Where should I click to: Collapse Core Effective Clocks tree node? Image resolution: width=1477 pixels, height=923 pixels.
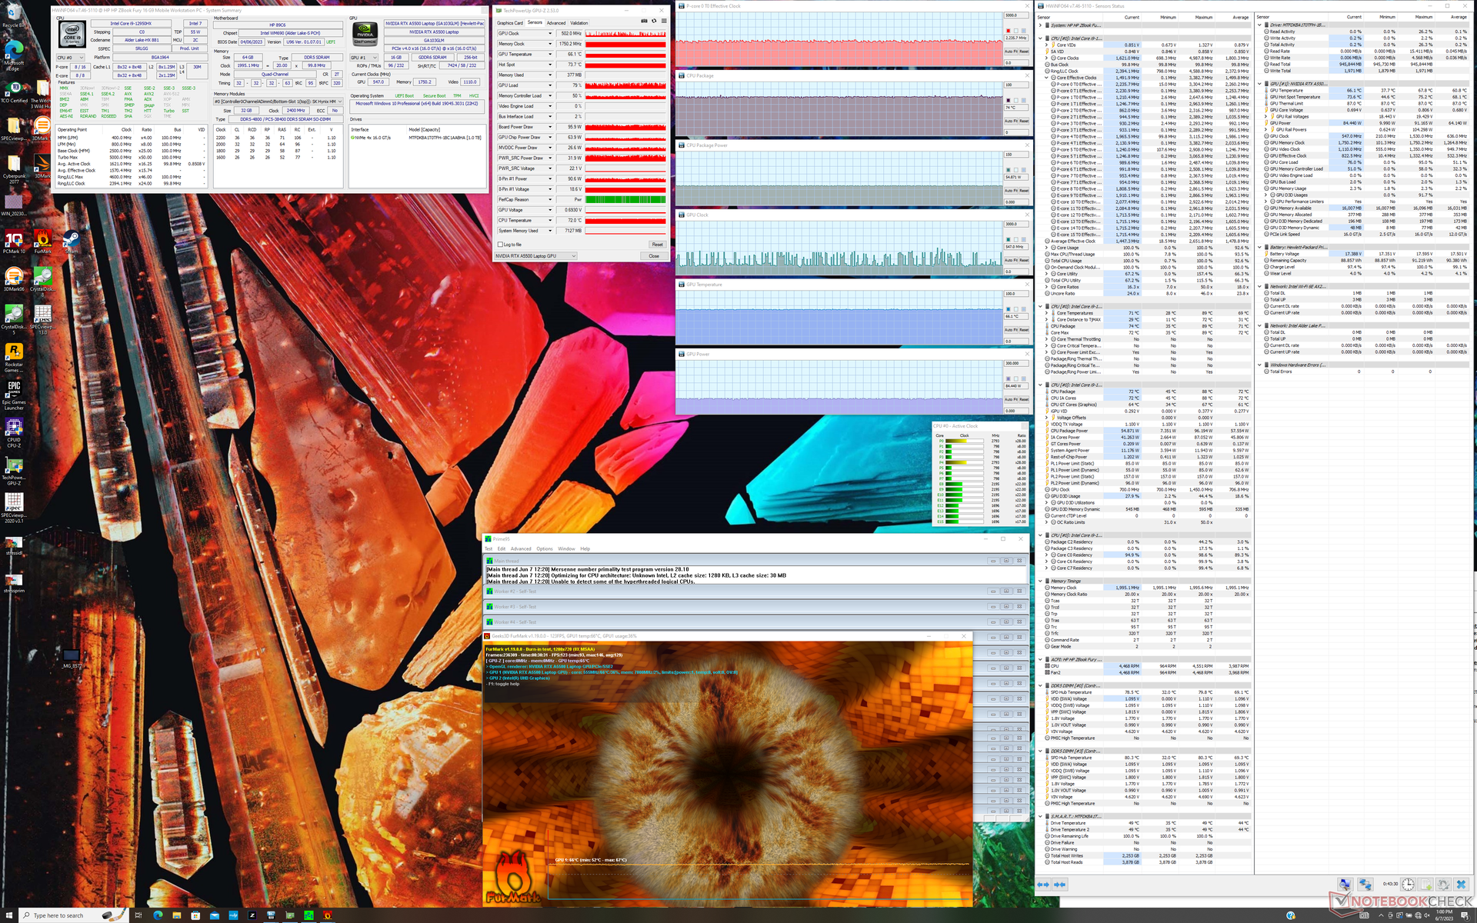click(x=1046, y=78)
